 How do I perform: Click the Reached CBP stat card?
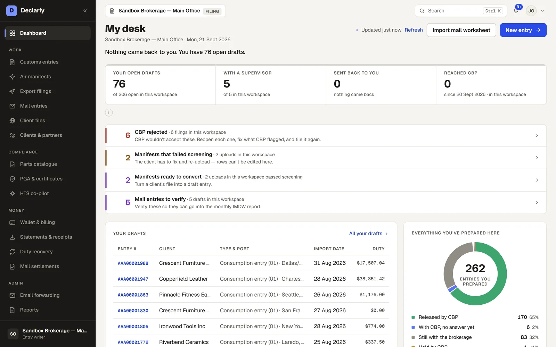(x=491, y=85)
